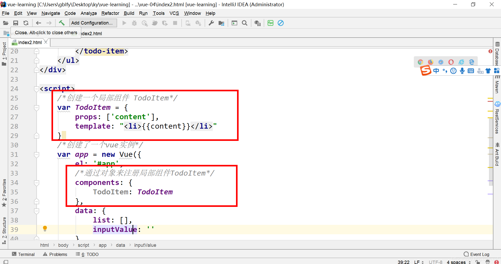Toggle tool window quick access button bottom-left
The width and height of the screenshot is (501, 264).
pos(6,262)
